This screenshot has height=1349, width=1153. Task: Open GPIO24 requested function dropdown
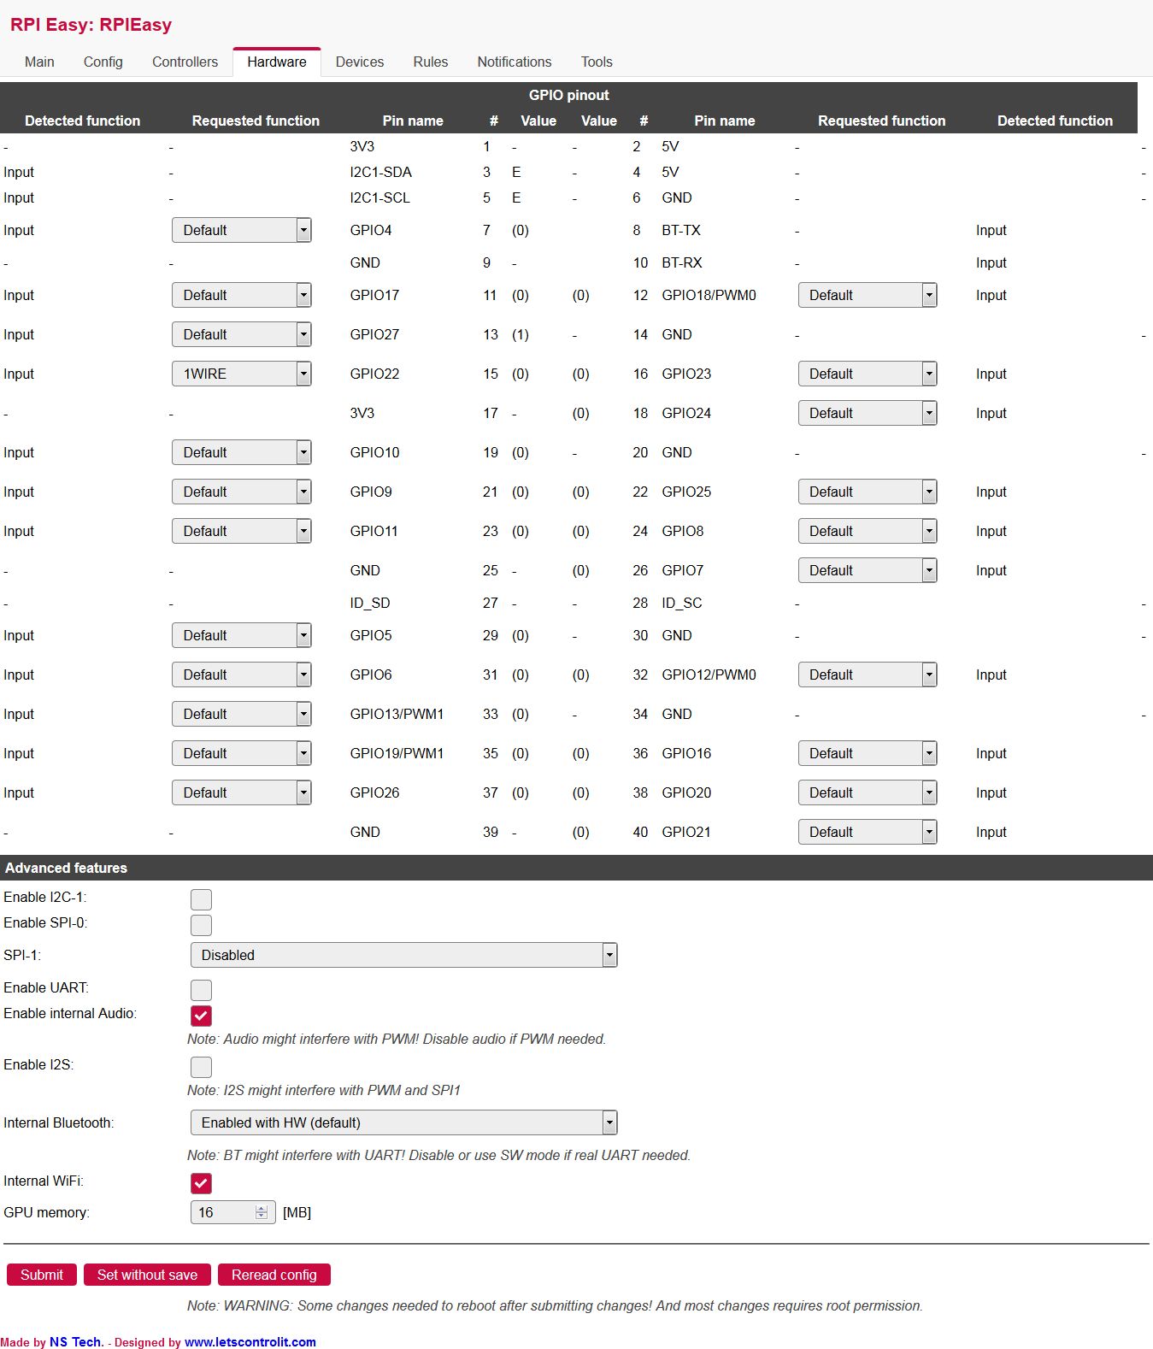[868, 413]
